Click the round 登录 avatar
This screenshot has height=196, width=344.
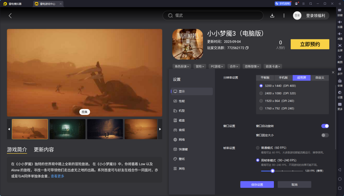click(297, 15)
